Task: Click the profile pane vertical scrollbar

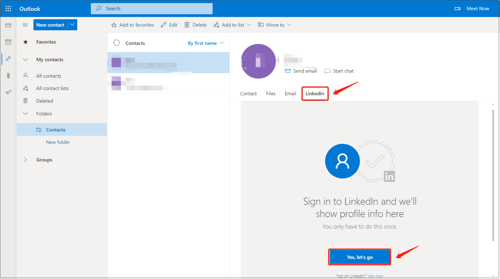Action: [x=493, y=175]
